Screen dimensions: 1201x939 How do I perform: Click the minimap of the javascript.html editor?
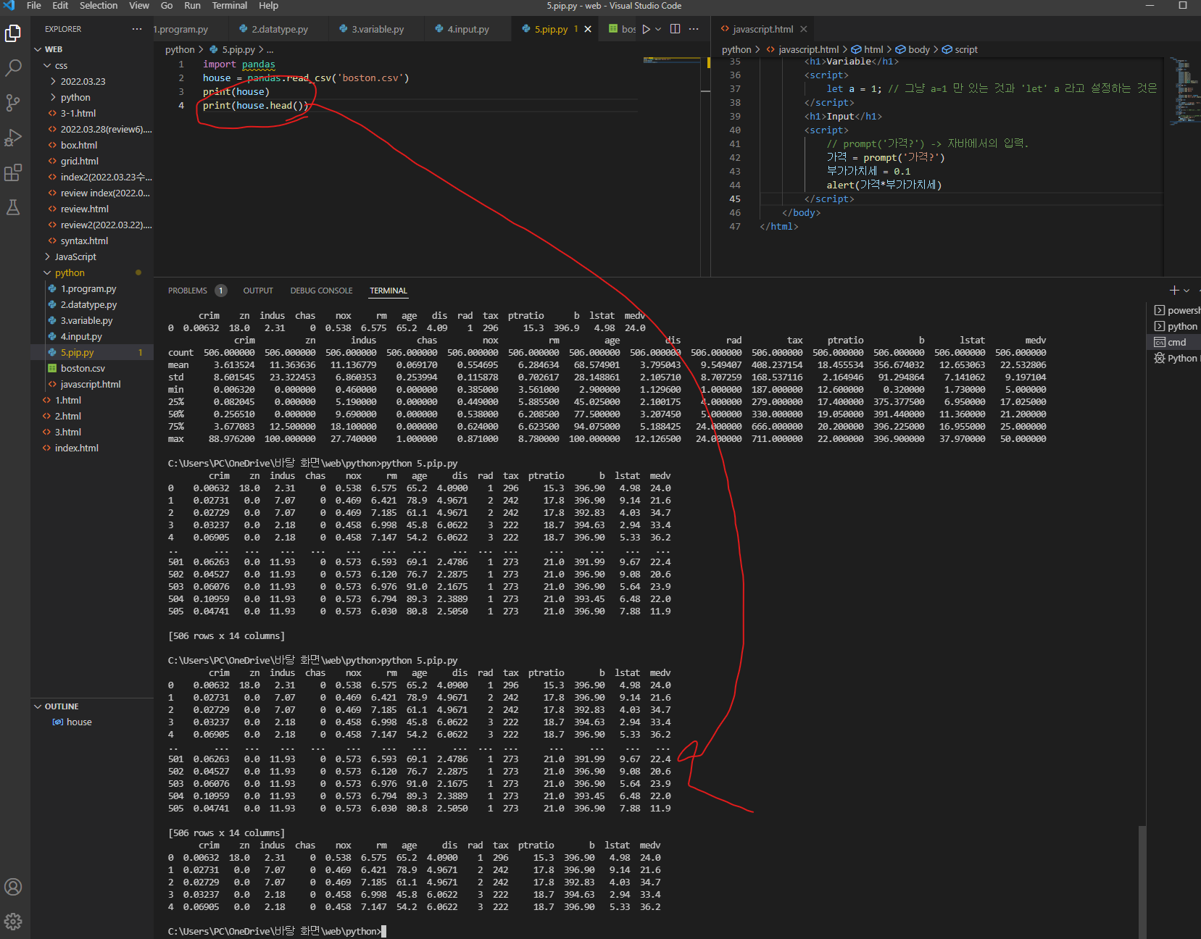tap(1184, 91)
